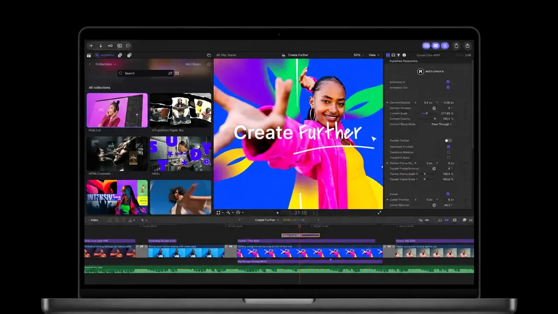Open the MotionVFX browser tab
558x314 pixels.
point(105,55)
